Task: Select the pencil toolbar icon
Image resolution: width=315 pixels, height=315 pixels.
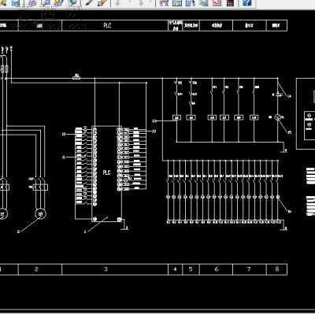Action: coord(89,3)
